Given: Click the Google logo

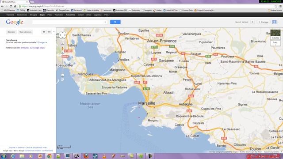Looking at the screenshot, I should pyautogui.click(x=15, y=22).
